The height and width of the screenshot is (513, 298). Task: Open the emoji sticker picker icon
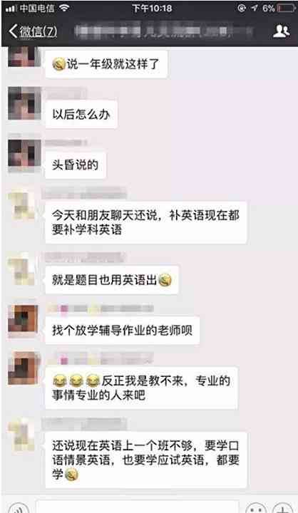click(x=256, y=508)
